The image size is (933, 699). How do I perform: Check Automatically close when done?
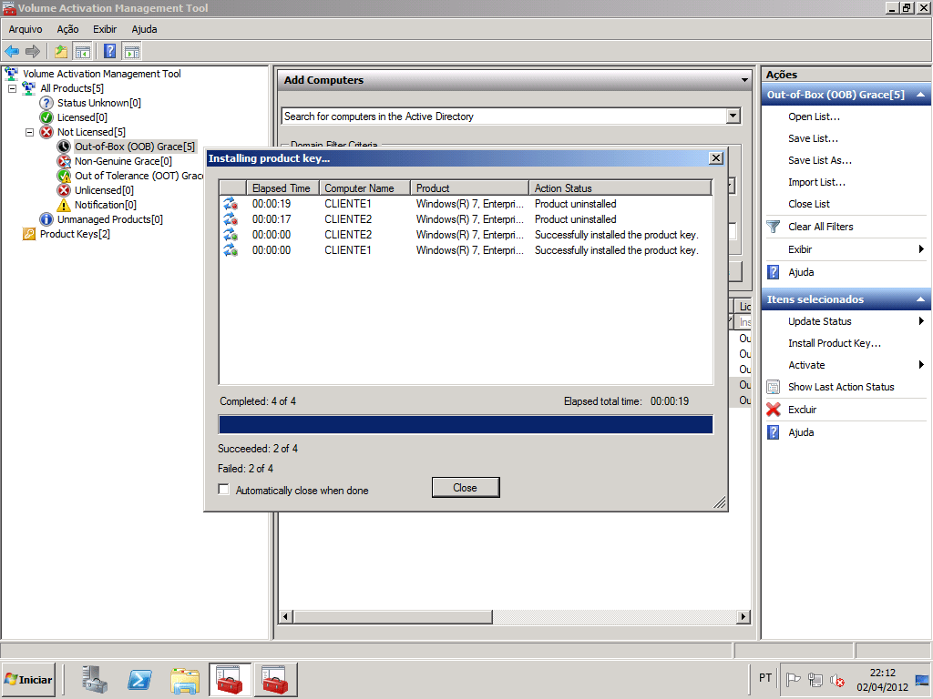(224, 490)
